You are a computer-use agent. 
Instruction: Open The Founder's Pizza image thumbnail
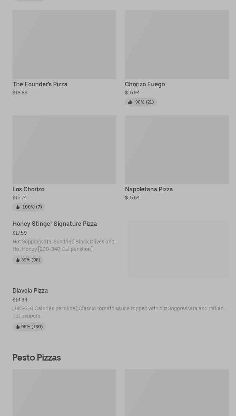[x=64, y=44]
